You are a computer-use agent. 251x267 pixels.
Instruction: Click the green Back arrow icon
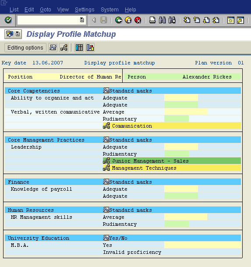(x=119, y=20)
